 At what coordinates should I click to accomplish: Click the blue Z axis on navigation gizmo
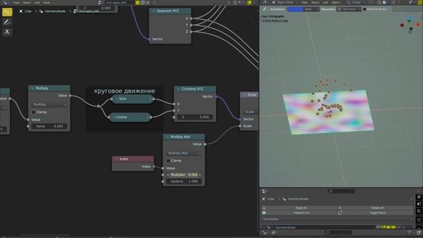(x=410, y=18)
